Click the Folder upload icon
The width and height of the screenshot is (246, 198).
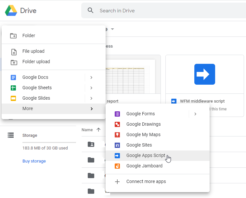[14, 63]
